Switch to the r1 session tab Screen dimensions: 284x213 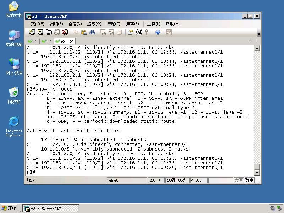coord(32,42)
